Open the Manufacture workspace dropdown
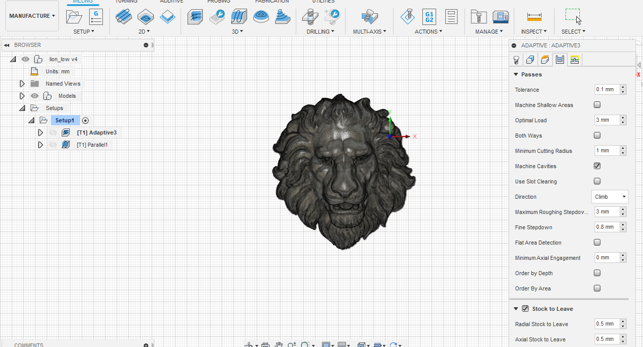The height and width of the screenshot is (347, 643). coord(32,16)
